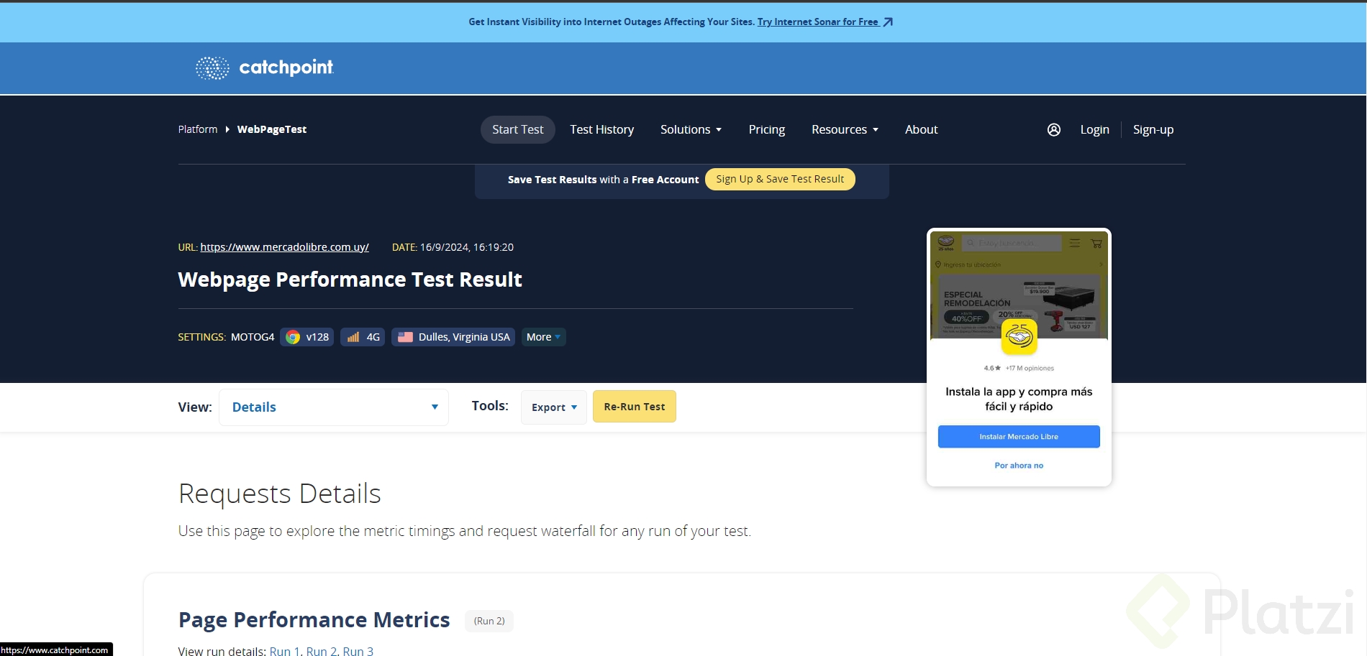Click the Login link
This screenshot has height=656, width=1367.
pyautogui.click(x=1095, y=129)
